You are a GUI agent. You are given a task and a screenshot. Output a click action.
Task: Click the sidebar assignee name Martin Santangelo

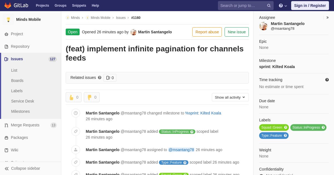[x=288, y=24]
